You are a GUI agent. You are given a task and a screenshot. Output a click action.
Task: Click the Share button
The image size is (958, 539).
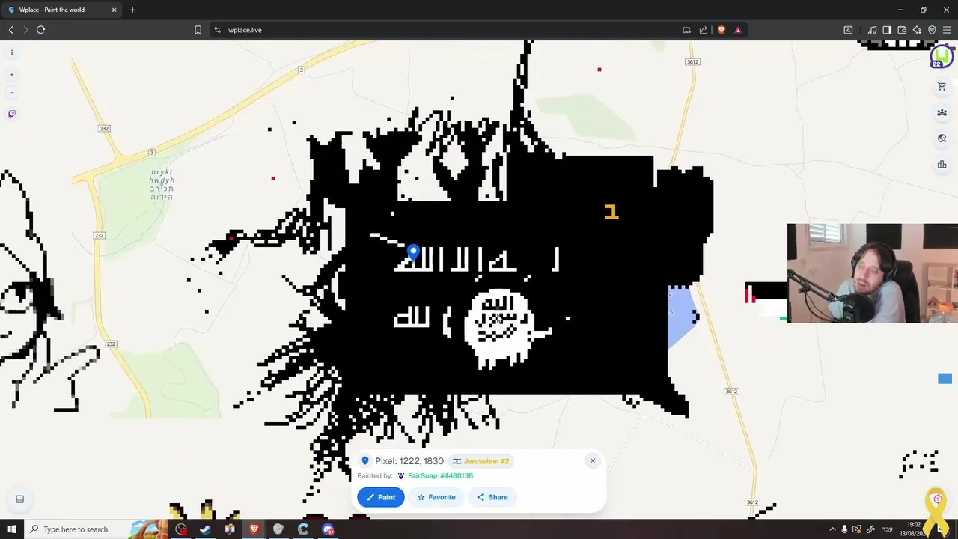click(x=492, y=497)
